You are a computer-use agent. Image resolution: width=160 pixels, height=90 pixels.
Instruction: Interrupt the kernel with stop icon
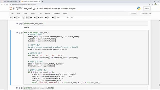pos(46,17)
